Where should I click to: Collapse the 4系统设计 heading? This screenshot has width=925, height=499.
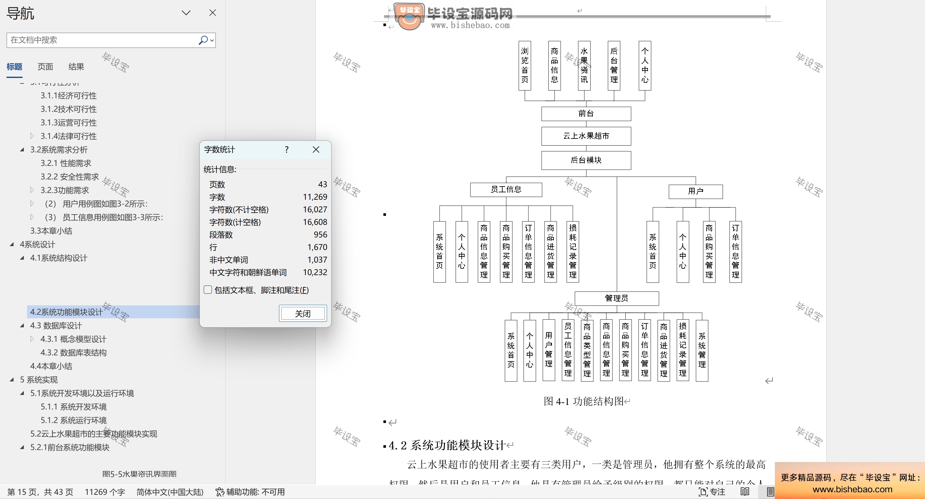pyautogui.click(x=12, y=245)
